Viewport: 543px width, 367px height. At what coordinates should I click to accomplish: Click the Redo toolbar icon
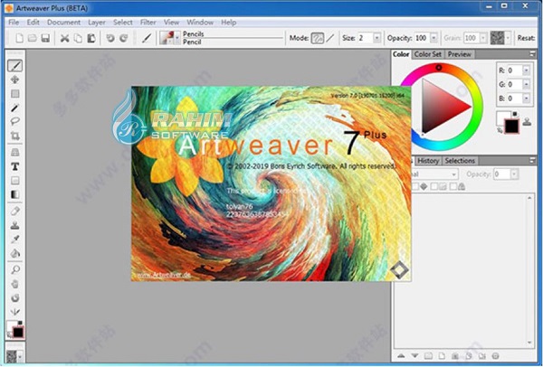pyautogui.click(x=124, y=38)
